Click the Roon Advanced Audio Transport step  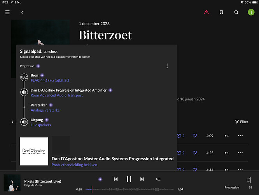[x=56, y=95]
